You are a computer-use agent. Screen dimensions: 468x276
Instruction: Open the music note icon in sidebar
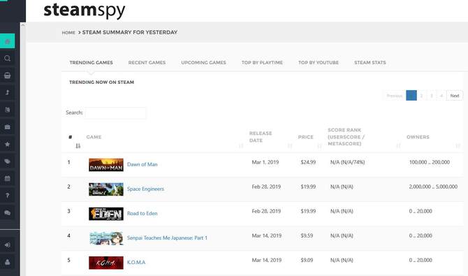[x=8, y=92]
